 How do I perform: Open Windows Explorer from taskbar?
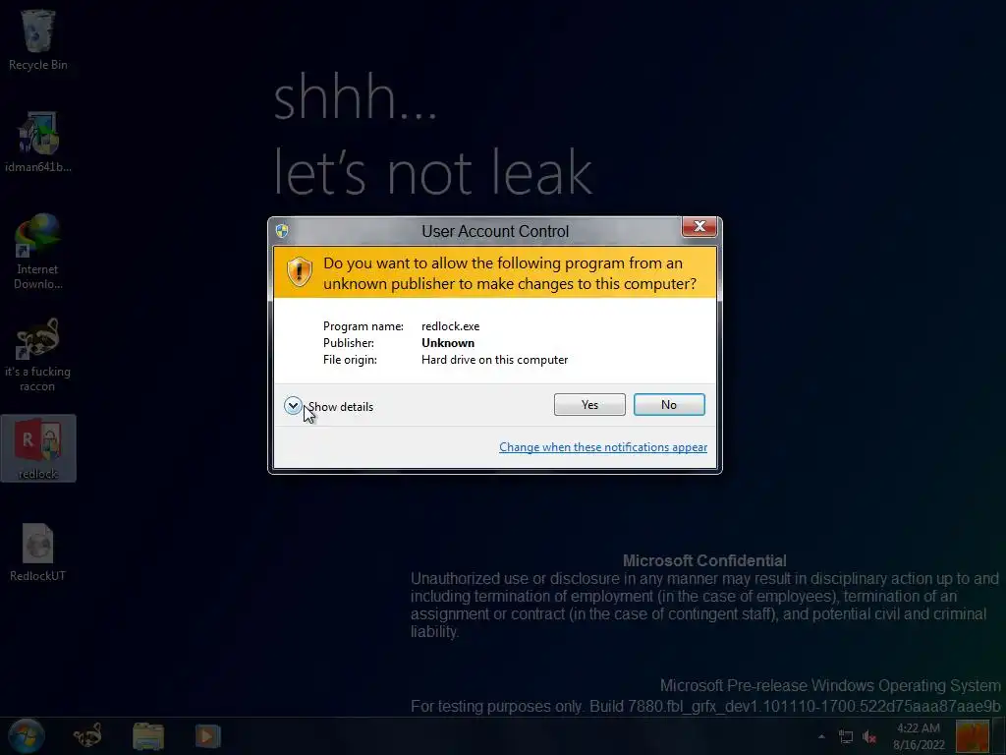coord(148,735)
